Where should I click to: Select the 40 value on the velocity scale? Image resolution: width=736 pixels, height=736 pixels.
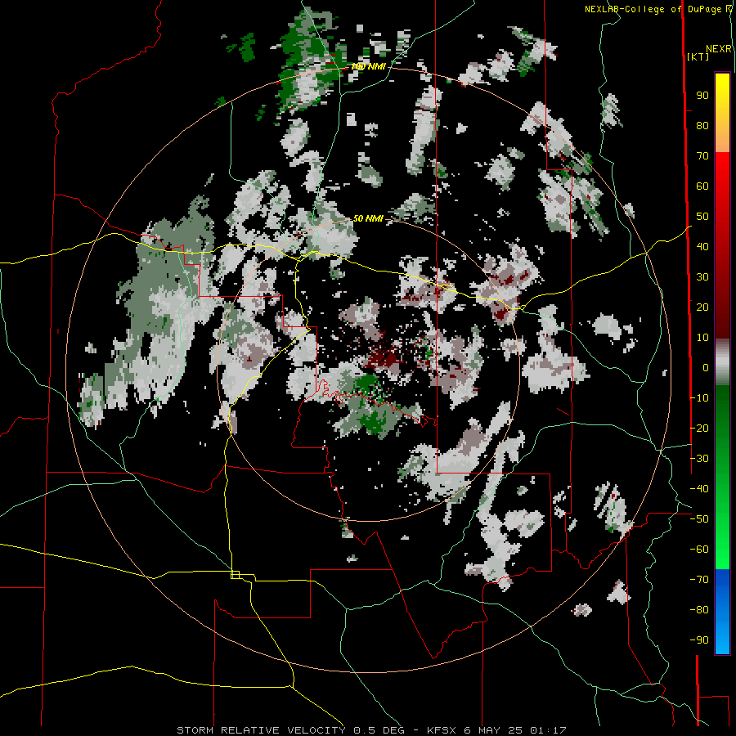tap(702, 246)
